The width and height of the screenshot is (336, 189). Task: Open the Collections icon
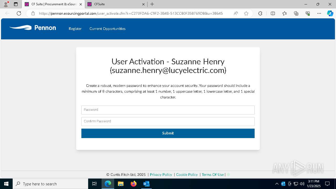click(296, 13)
